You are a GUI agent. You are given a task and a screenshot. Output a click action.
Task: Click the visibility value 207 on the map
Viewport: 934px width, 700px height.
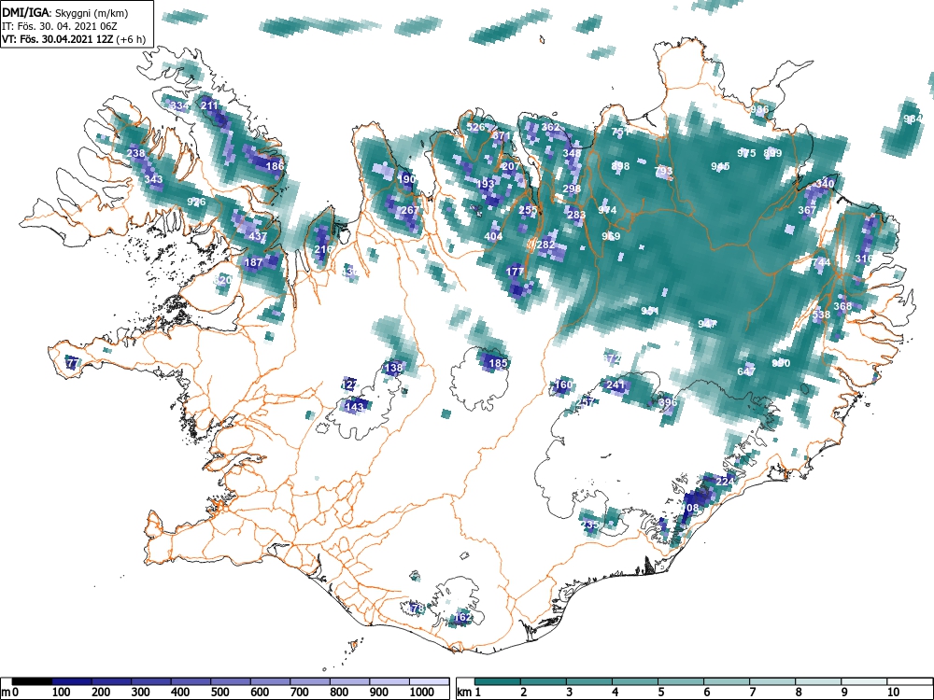(x=511, y=166)
